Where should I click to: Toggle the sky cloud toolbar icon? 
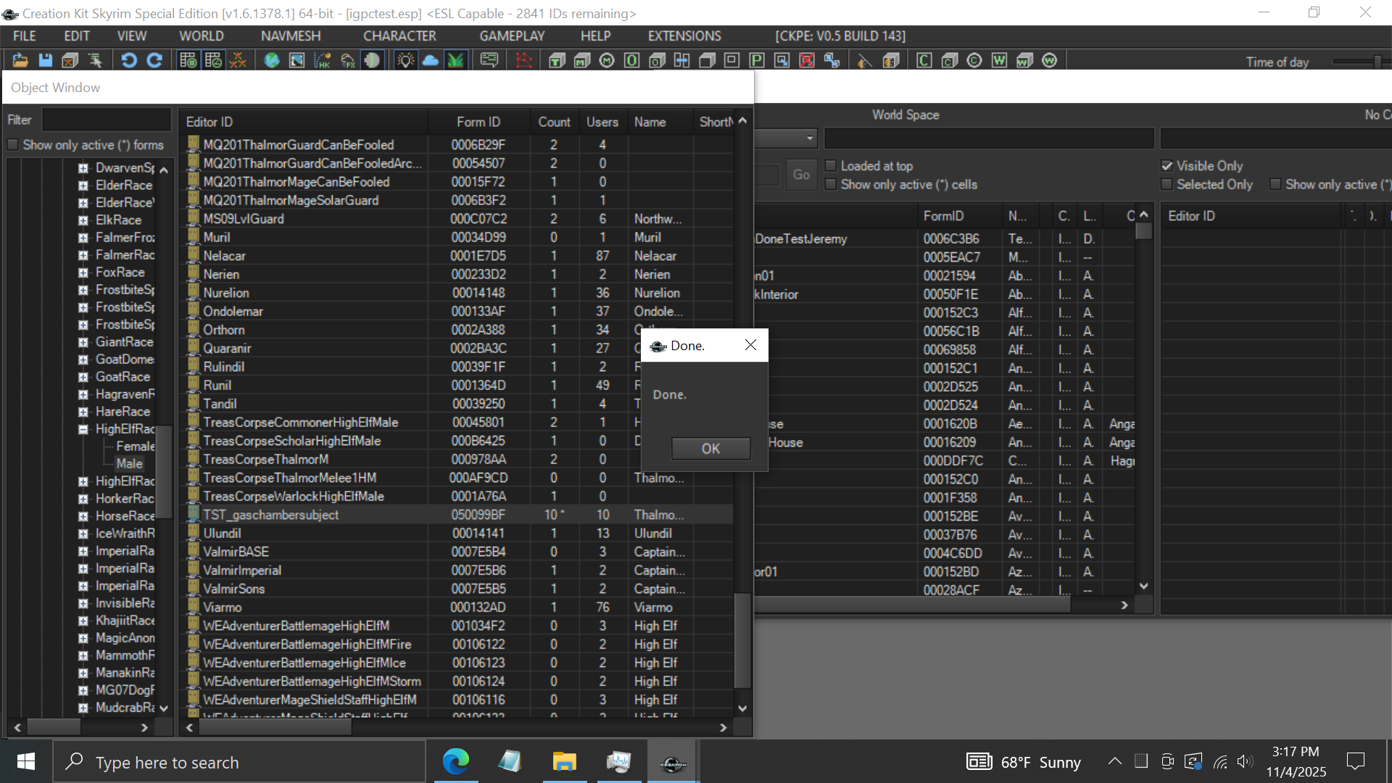coord(431,61)
